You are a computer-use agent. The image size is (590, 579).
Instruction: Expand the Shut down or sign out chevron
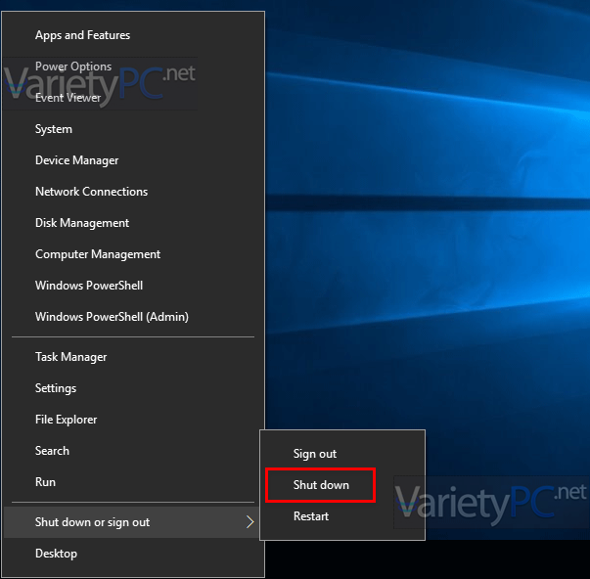click(250, 522)
